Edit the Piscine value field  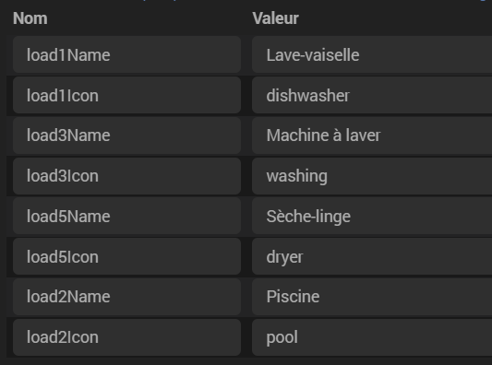point(372,297)
